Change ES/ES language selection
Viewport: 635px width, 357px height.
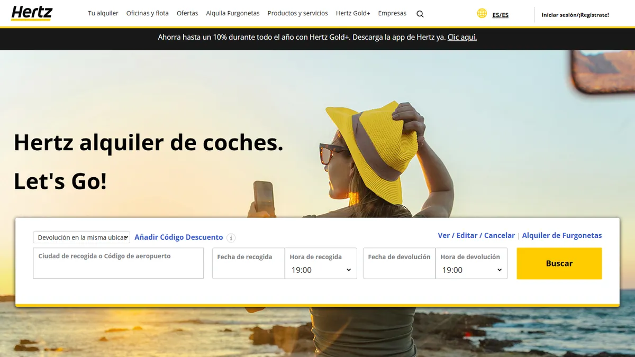tap(500, 15)
